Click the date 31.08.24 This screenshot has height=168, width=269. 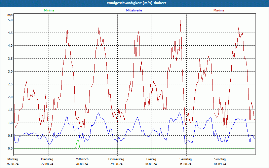click(x=185, y=164)
